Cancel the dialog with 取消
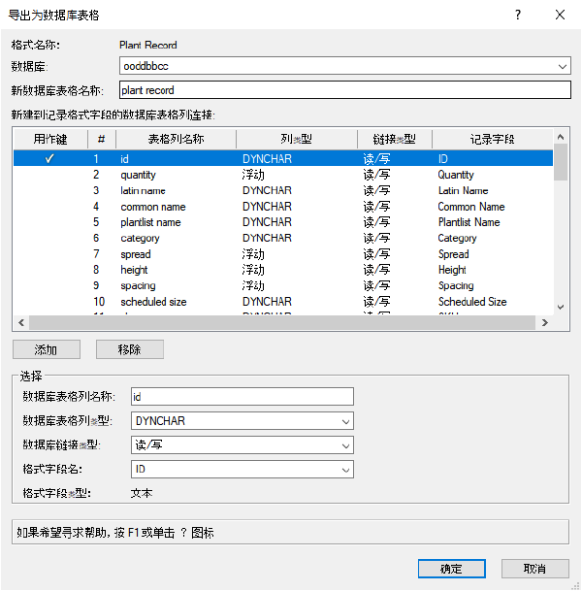This screenshot has width=582, height=591. click(x=534, y=569)
